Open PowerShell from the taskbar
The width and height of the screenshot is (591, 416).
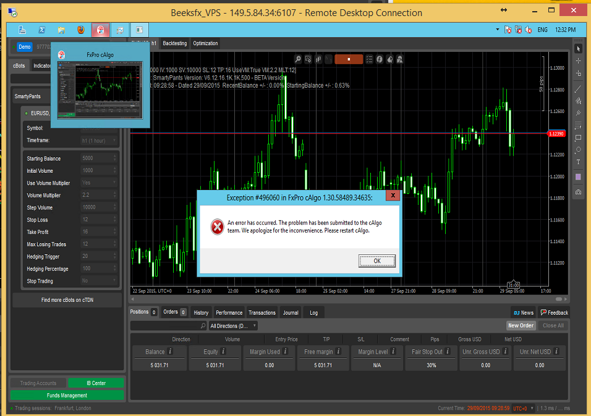pyautogui.click(x=42, y=30)
